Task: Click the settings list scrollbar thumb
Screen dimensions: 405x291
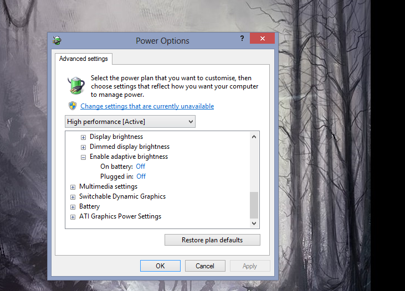Action: (x=254, y=205)
